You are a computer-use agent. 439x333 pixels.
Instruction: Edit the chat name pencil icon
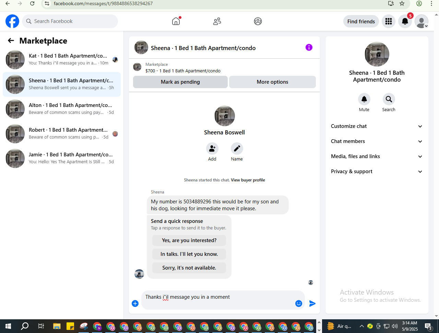click(x=237, y=148)
